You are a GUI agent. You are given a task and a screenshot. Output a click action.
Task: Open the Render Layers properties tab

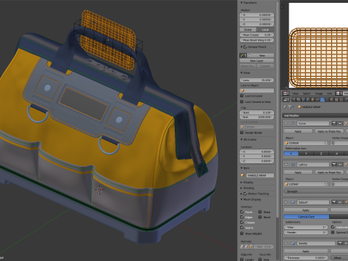coord(299,99)
